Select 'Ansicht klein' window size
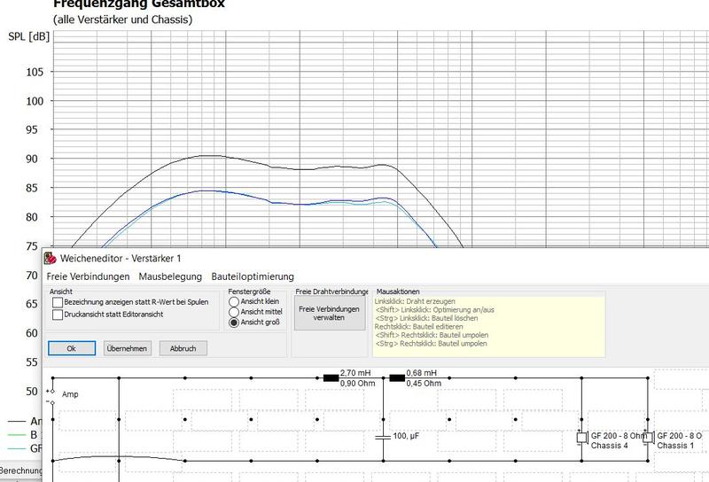Screen dimensions: 709x482 (x=234, y=302)
